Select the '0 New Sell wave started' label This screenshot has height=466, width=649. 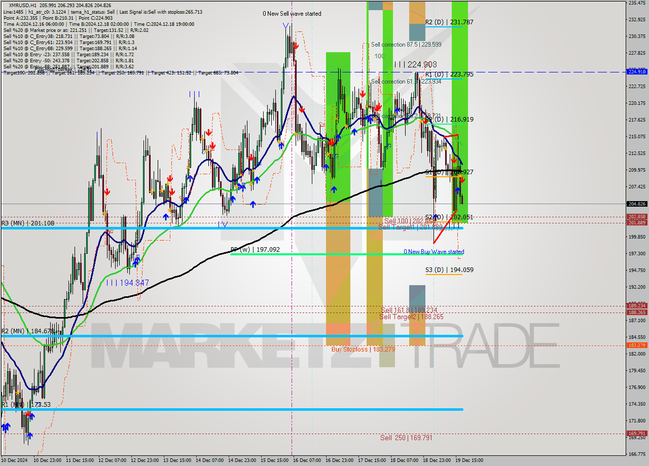(292, 14)
